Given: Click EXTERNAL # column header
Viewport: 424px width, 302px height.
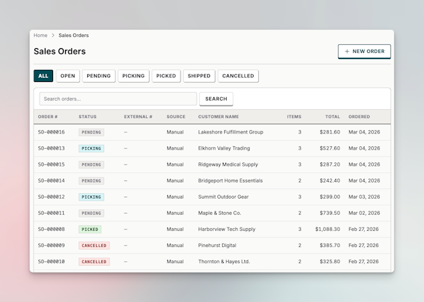Looking at the screenshot, I should [x=138, y=117].
